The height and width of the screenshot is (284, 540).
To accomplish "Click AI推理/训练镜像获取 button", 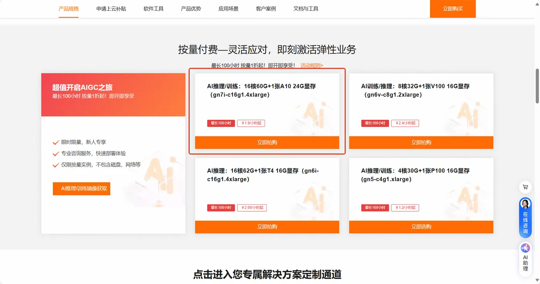I will pos(81,188).
